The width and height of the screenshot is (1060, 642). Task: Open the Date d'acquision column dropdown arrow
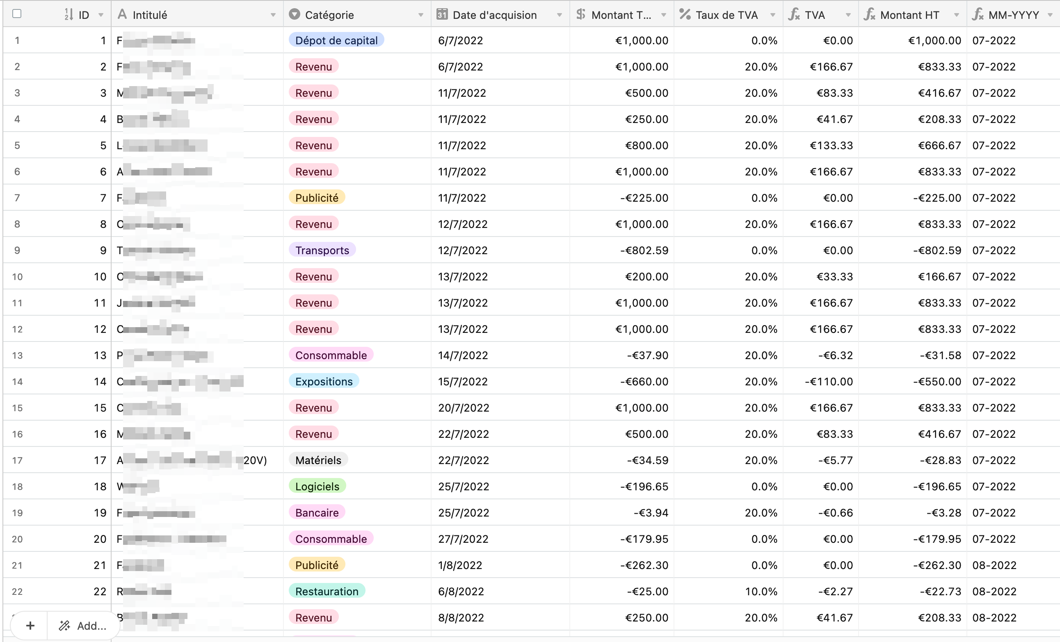559,15
